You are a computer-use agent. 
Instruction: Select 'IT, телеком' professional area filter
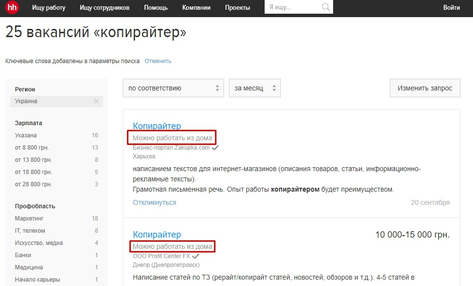(30, 231)
